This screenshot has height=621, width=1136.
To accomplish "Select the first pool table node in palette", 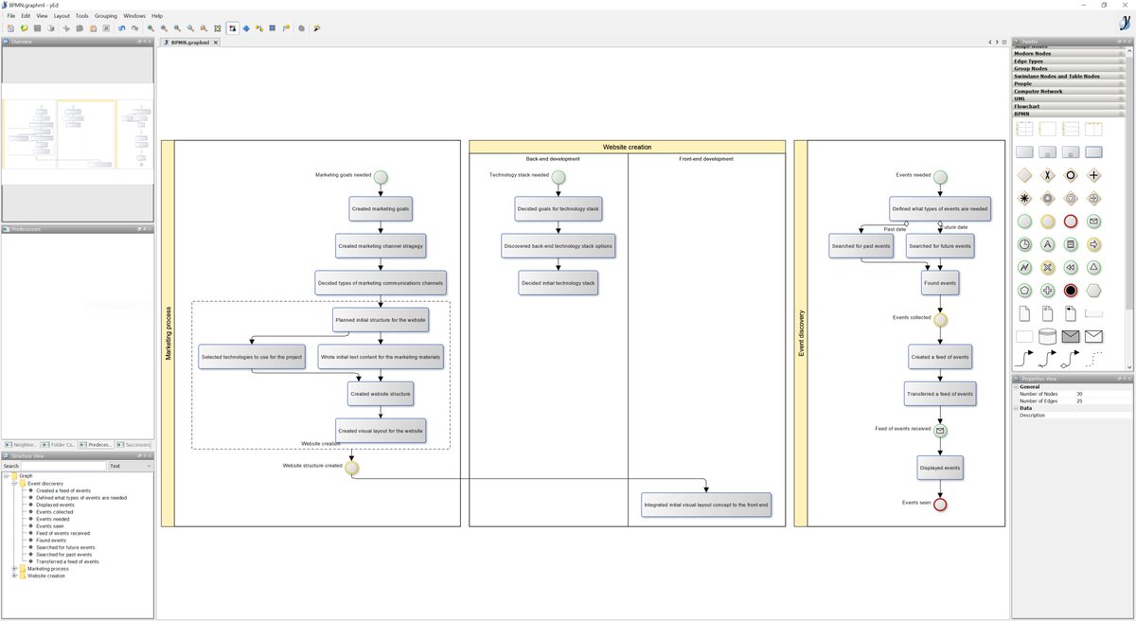I will 1024,129.
